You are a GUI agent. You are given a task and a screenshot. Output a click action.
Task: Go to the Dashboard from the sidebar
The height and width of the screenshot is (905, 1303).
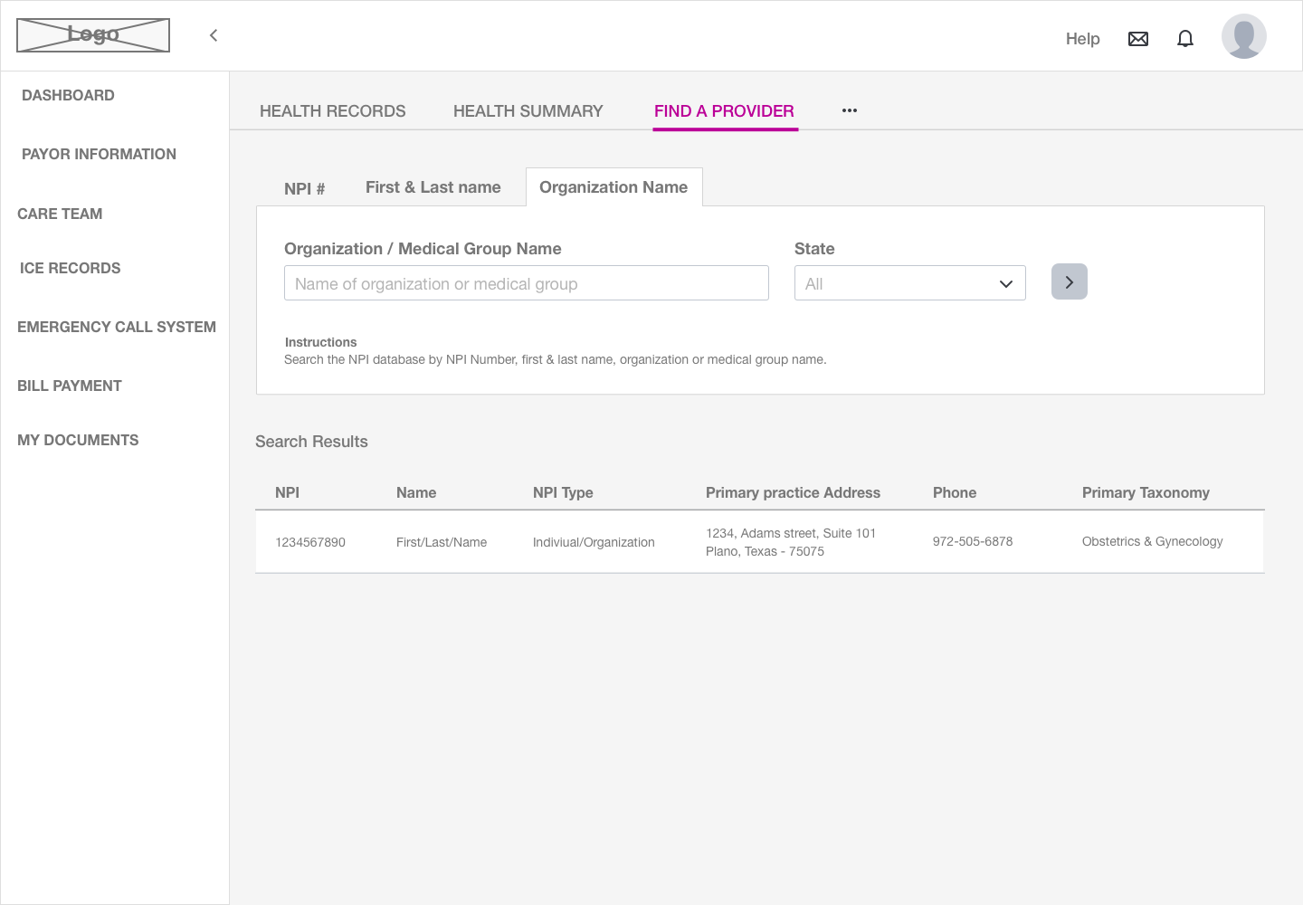point(68,95)
